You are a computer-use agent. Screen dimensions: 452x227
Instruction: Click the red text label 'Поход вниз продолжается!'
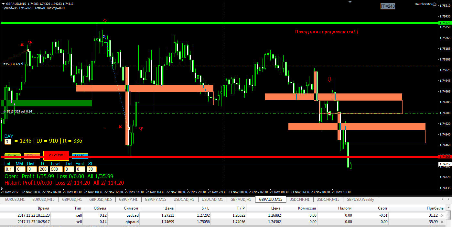click(x=326, y=32)
